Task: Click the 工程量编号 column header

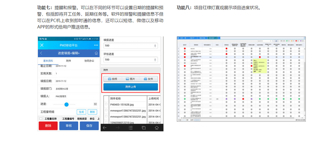Action: 68,119
